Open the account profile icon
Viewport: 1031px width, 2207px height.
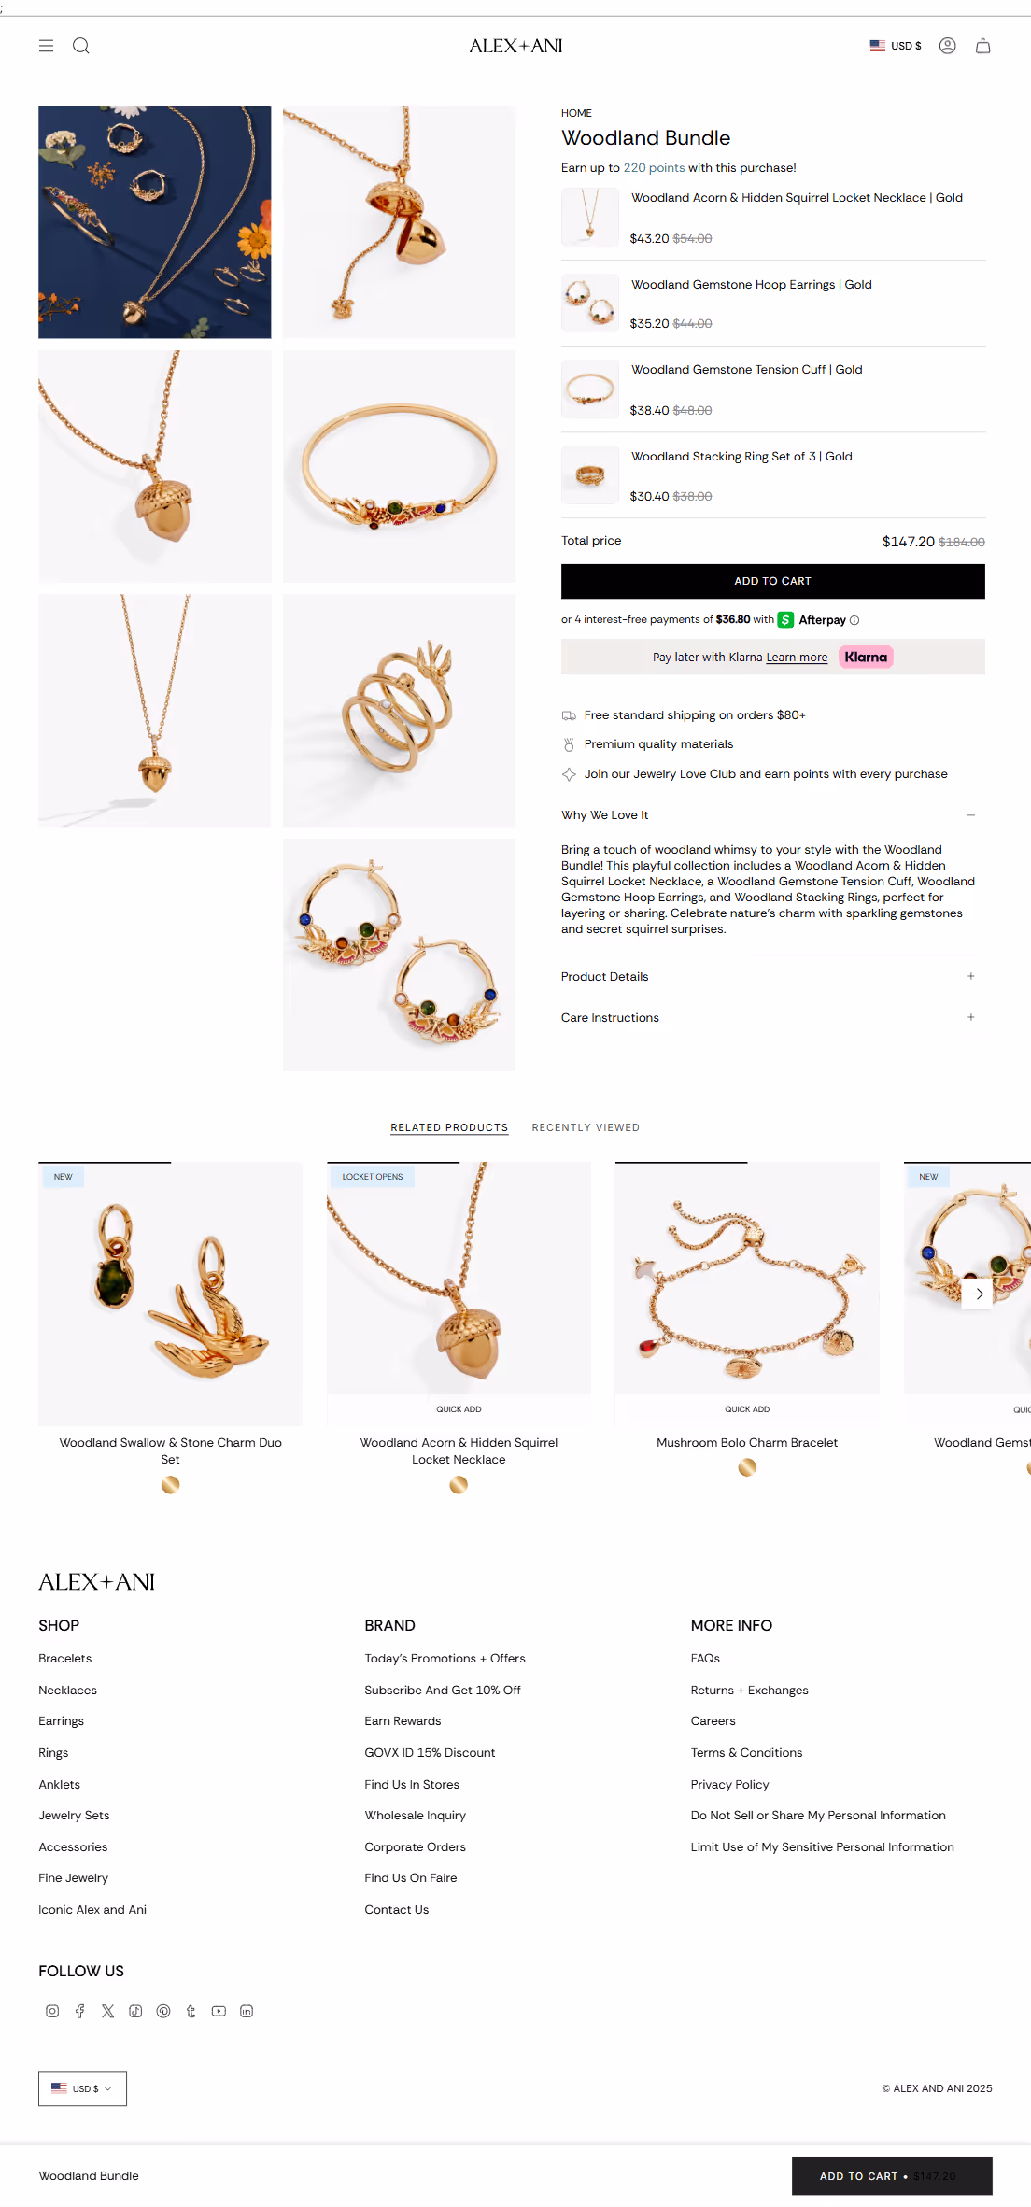[x=947, y=46]
